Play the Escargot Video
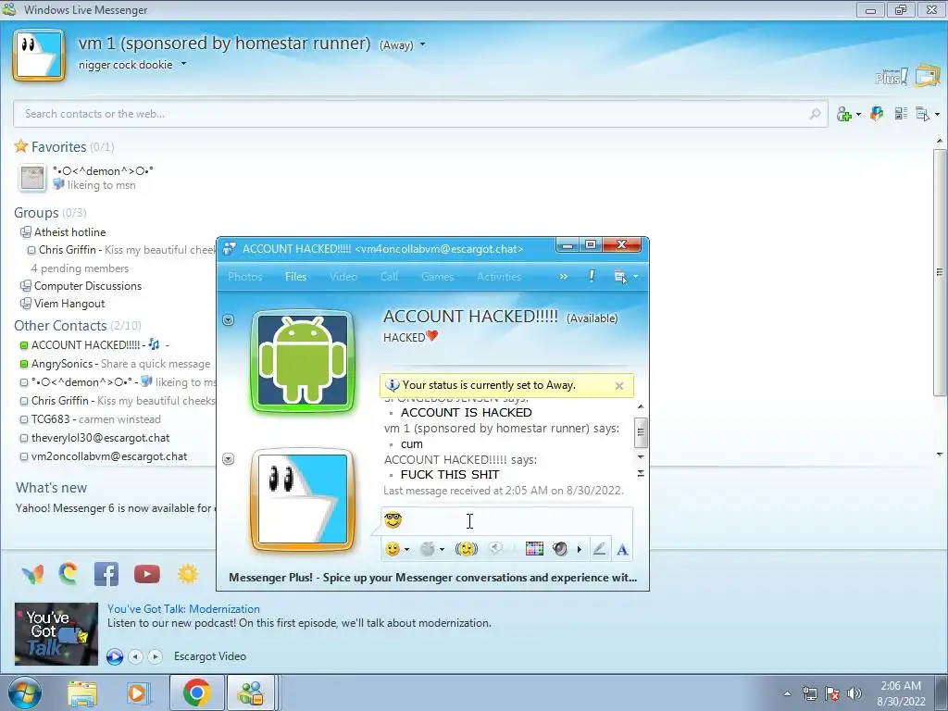Screen dimensions: 948x711 [x=115, y=656]
